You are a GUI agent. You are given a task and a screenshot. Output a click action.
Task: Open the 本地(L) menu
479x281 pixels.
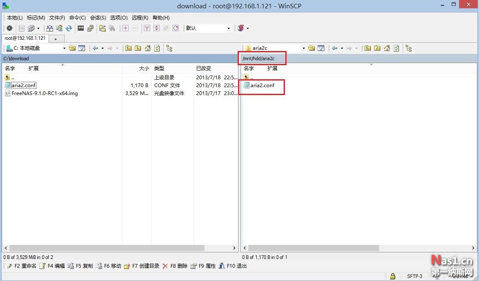[x=15, y=18]
